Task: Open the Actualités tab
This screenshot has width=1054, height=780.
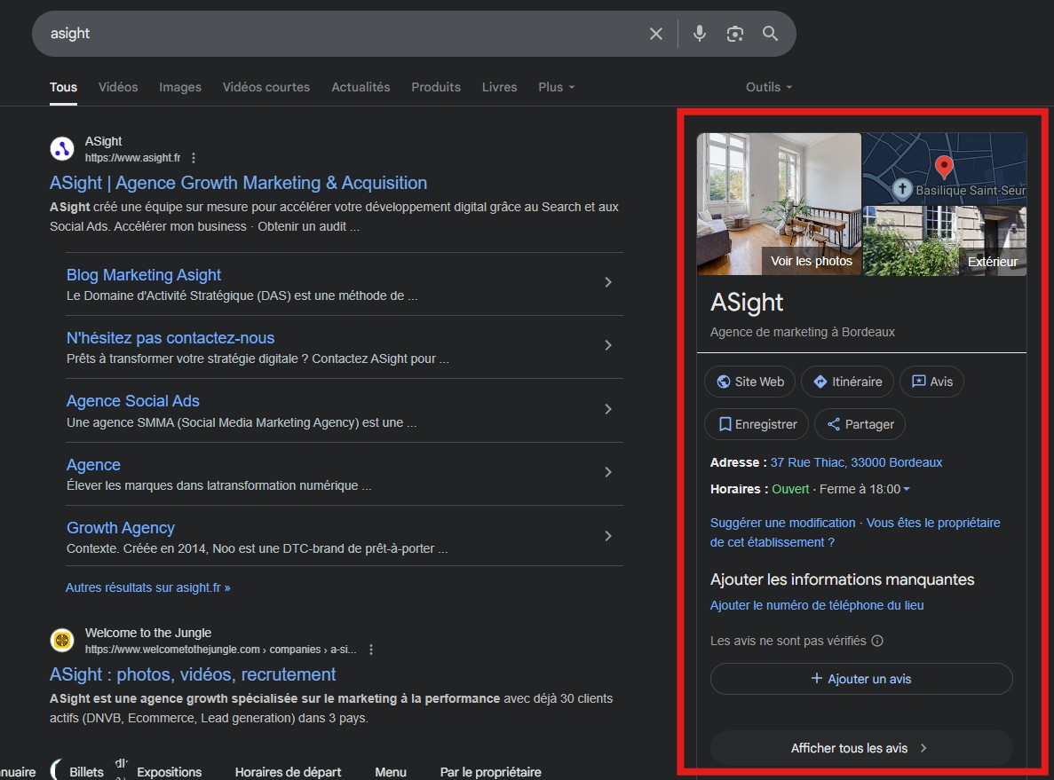Action: pos(361,87)
